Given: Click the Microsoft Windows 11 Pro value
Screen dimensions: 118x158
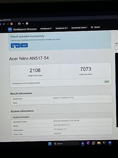Looking at the screenshot, I should coord(66,121).
